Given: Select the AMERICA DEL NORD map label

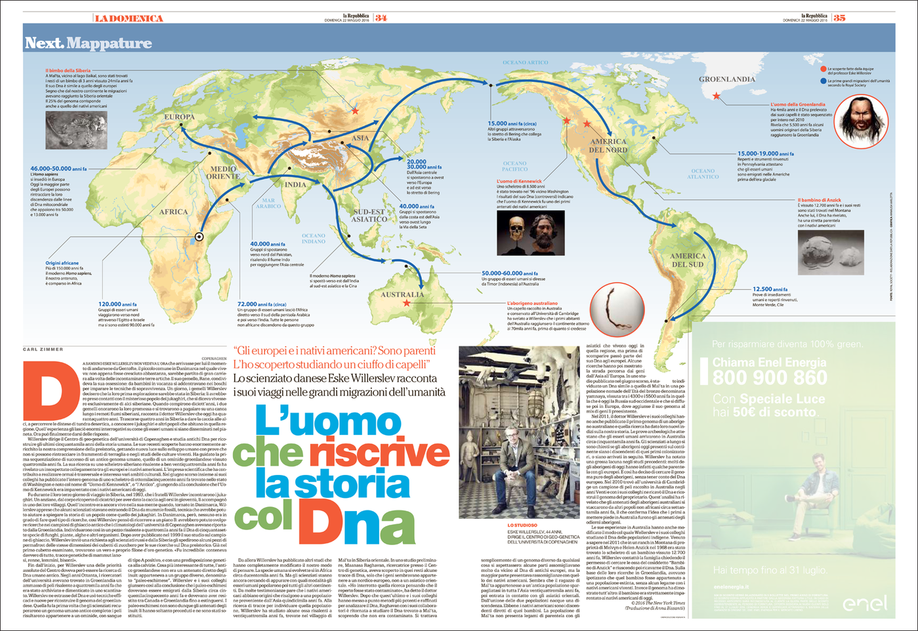Looking at the screenshot, I should point(608,146).
